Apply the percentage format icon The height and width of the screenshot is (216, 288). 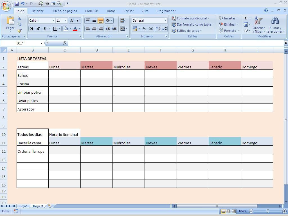[145, 29]
